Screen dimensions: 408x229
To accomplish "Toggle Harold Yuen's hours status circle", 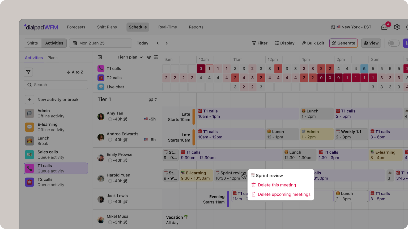I will pos(110,181).
